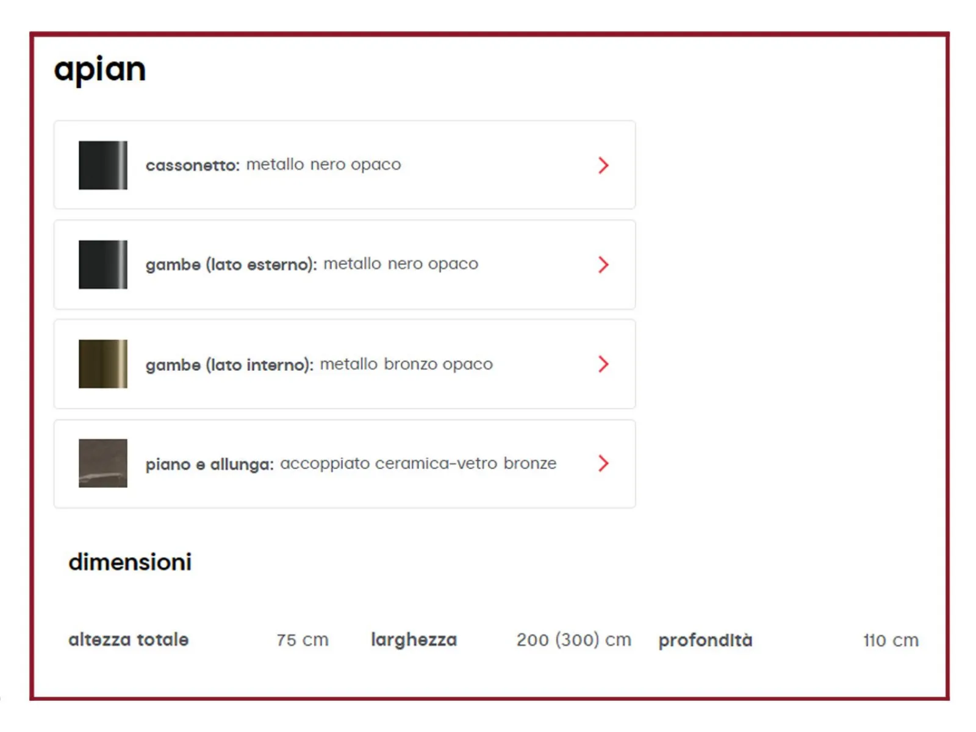
Task: Click lato esterno's metallo nero opaco value
Action: click(x=401, y=264)
